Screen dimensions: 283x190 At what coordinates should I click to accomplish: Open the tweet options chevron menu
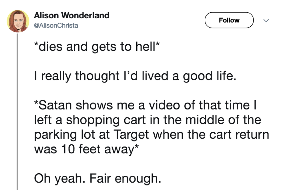[x=266, y=20]
